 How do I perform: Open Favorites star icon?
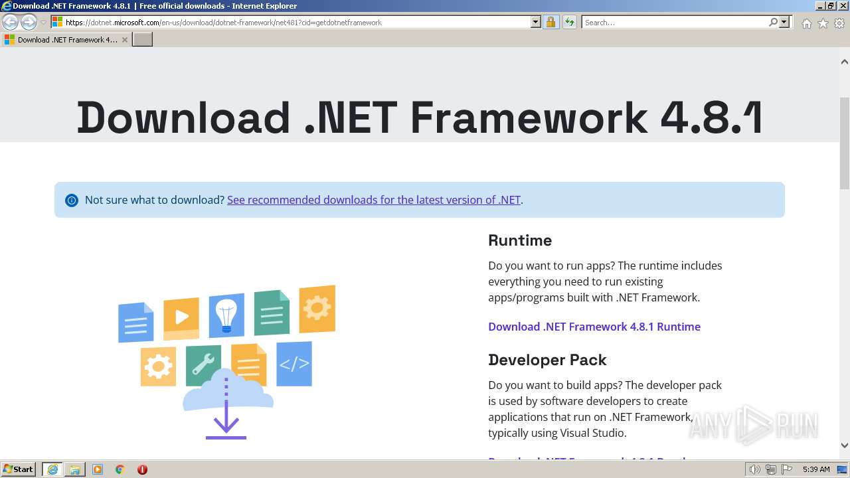823,23
